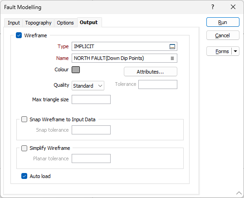Image resolution: width=244 pixels, height=198 pixels.
Task: Switch to the Input tab
Action: click(x=14, y=23)
